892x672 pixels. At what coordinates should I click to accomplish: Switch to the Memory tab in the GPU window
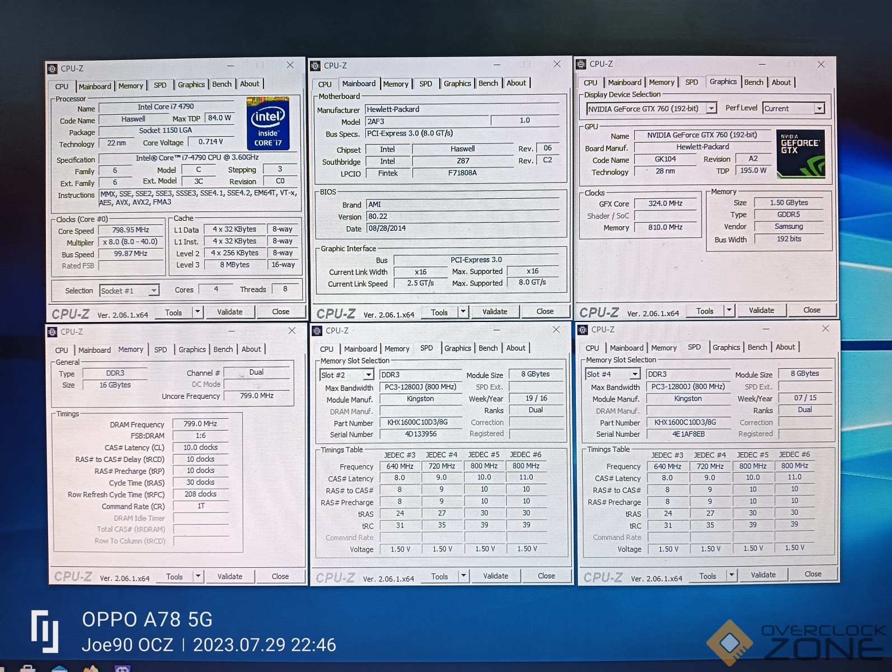pos(661,82)
